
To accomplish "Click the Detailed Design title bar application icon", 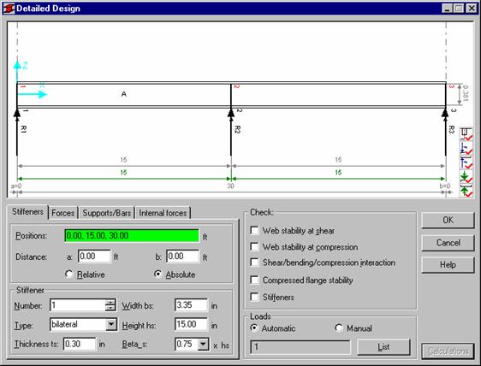I will pyautogui.click(x=9, y=9).
